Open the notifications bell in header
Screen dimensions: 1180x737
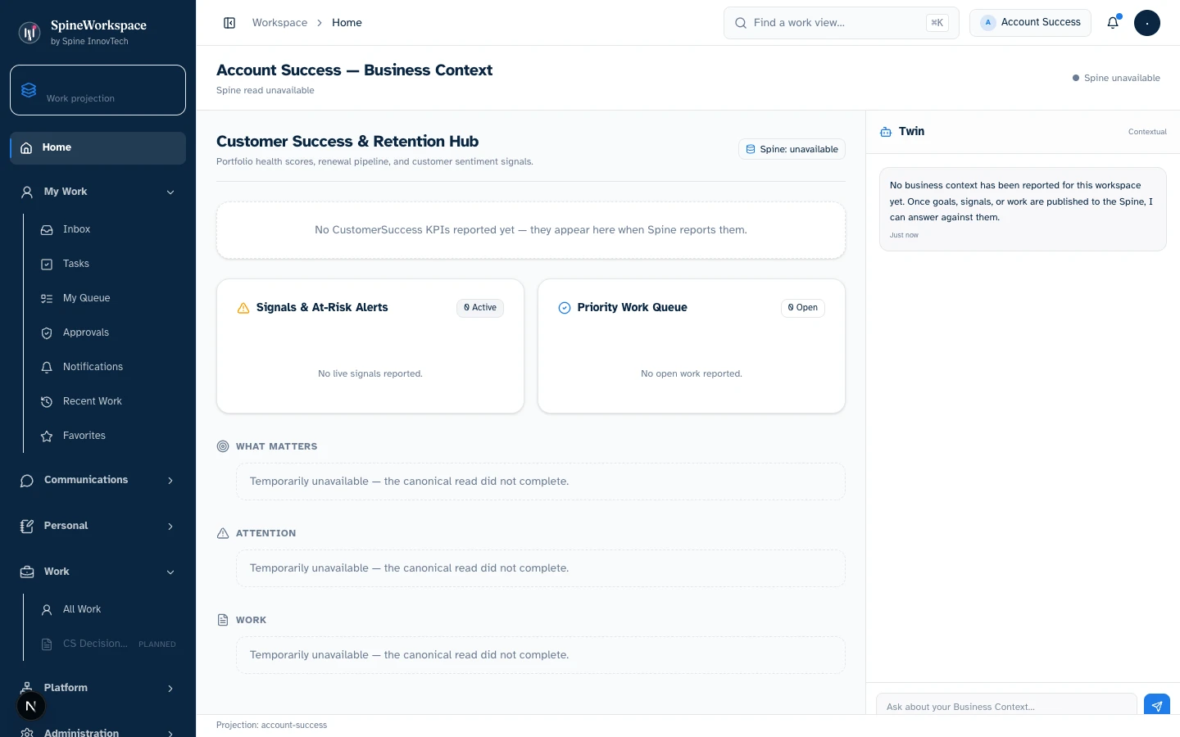[x=1113, y=23]
